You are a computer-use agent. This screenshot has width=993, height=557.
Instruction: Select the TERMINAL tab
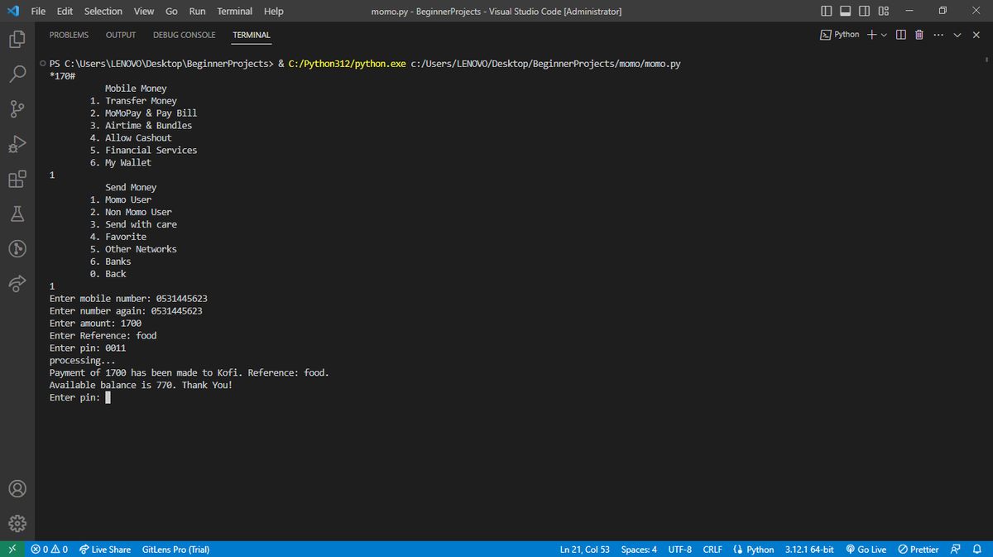[252, 35]
